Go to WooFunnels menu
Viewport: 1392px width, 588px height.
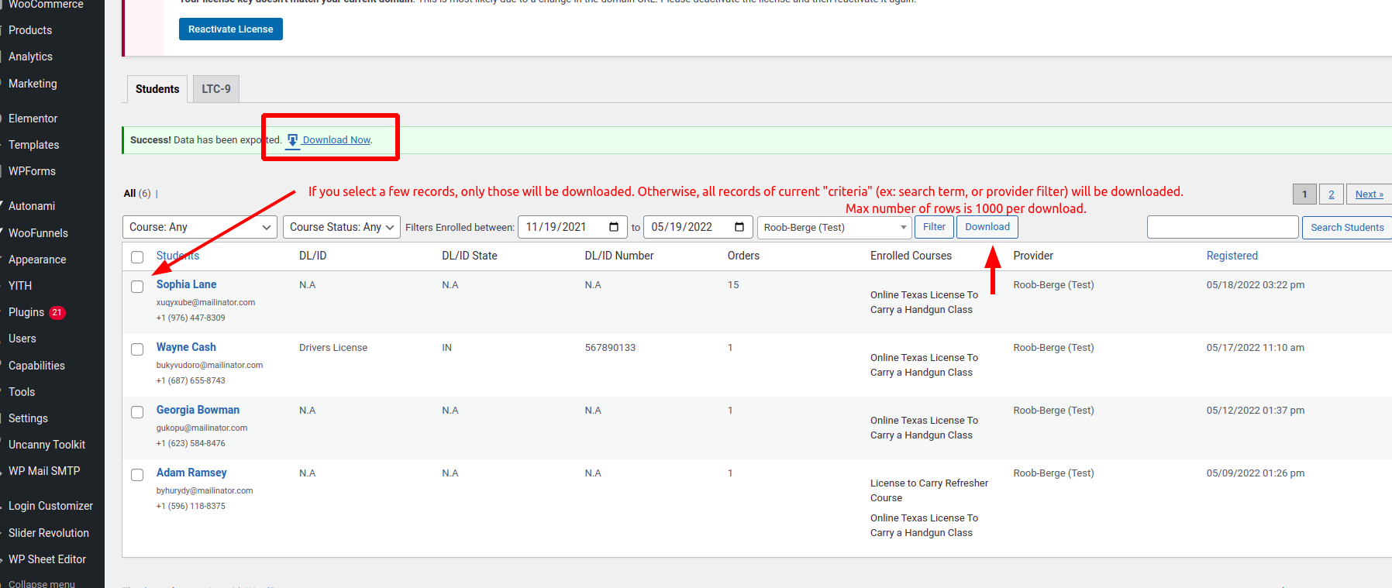39,233
